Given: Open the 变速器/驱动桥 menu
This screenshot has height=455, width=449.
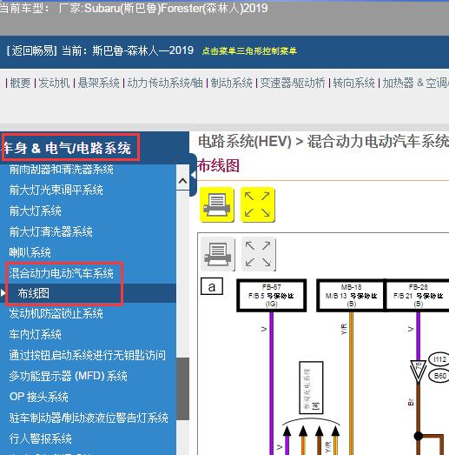Looking at the screenshot, I should tap(293, 83).
